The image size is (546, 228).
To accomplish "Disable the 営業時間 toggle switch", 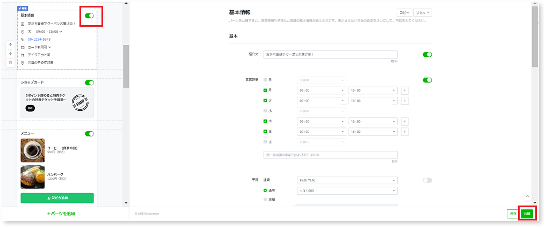I will (x=427, y=80).
